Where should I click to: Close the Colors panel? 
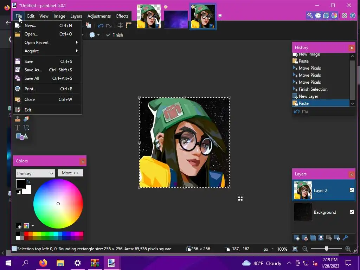pos(83,161)
